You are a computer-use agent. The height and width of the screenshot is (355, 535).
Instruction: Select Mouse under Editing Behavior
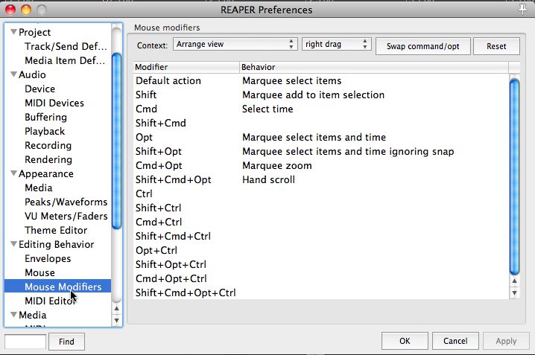[39, 272]
